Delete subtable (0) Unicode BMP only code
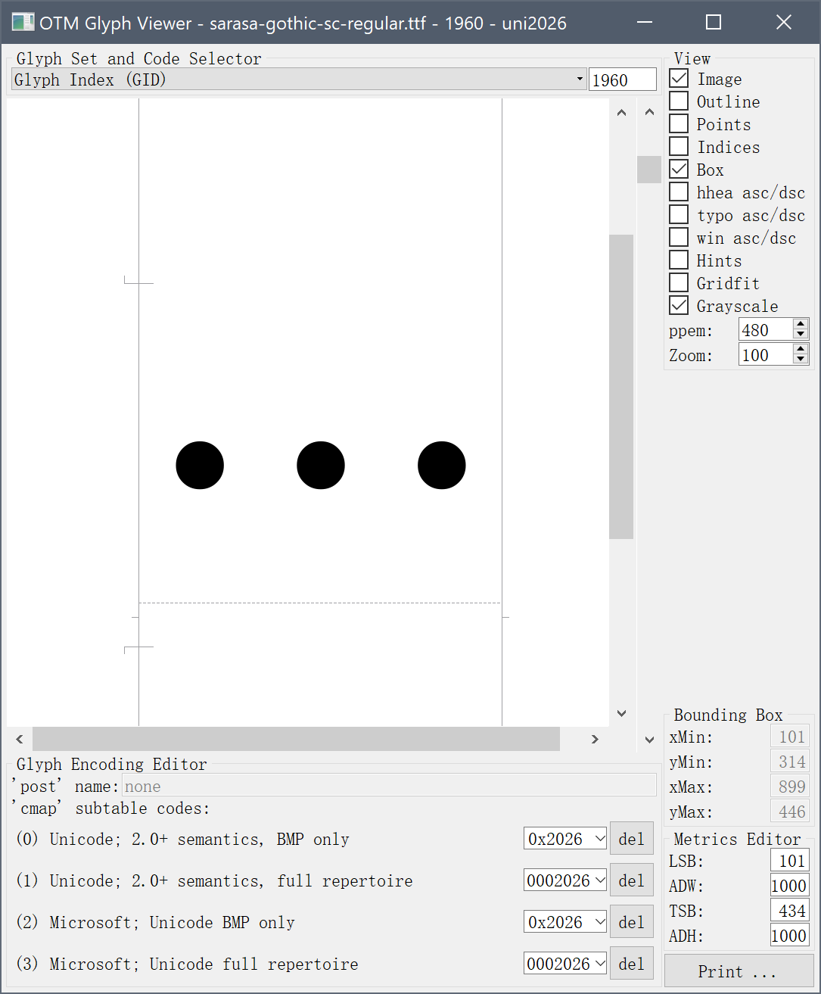This screenshot has height=994, width=821. click(x=632, y=839)
